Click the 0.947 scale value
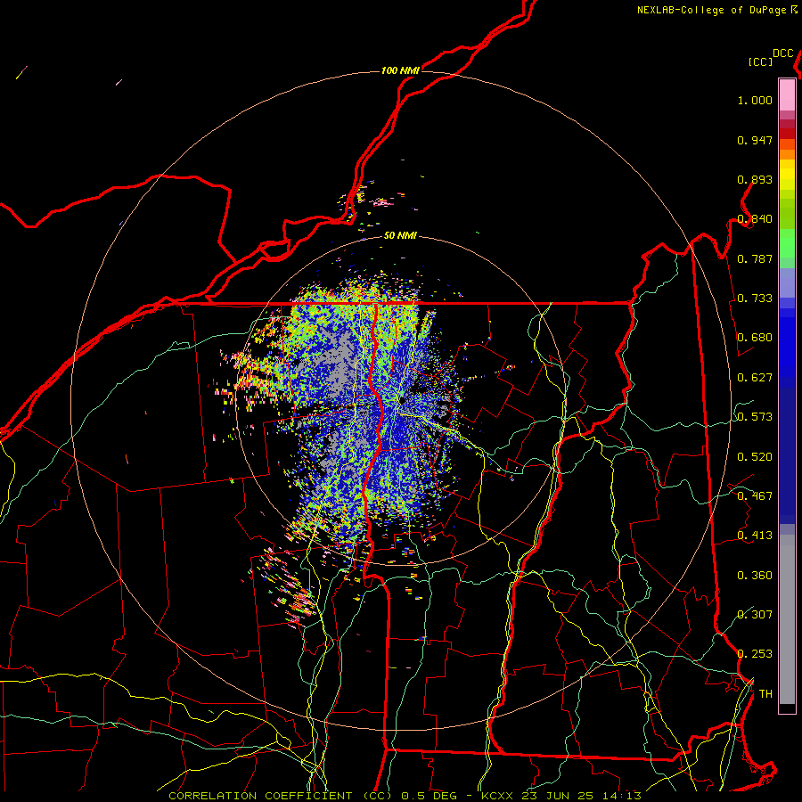This screenshot has height=802, width=802. pyautogui.click(x=755, y=140)
